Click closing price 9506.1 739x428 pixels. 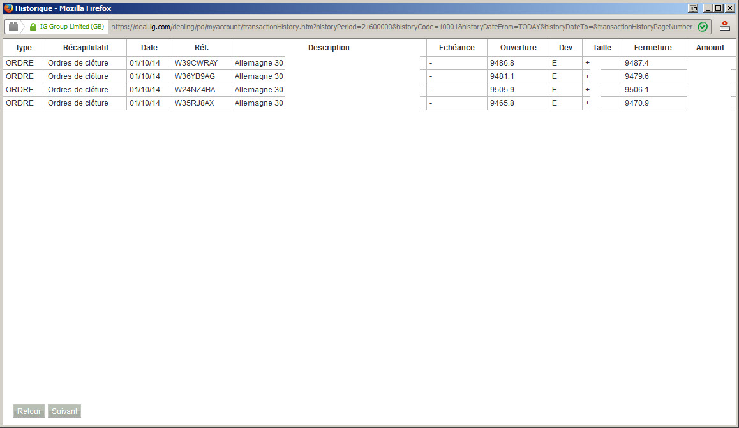pos(637,89)
